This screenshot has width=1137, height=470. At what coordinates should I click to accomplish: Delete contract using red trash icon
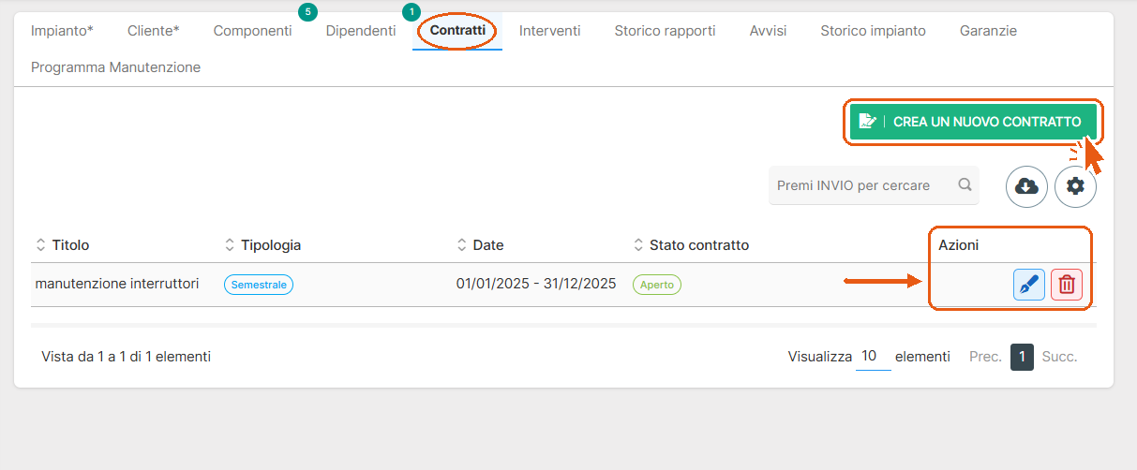coord(1067,285)
